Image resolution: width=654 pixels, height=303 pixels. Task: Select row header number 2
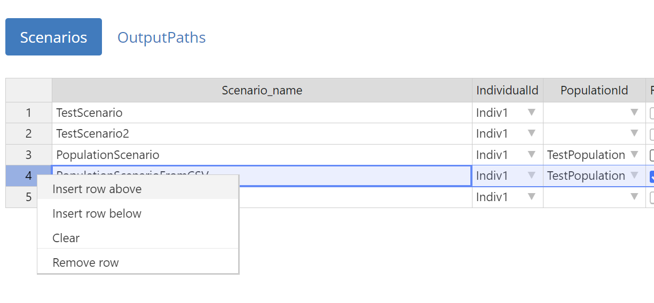click(29, 133)
